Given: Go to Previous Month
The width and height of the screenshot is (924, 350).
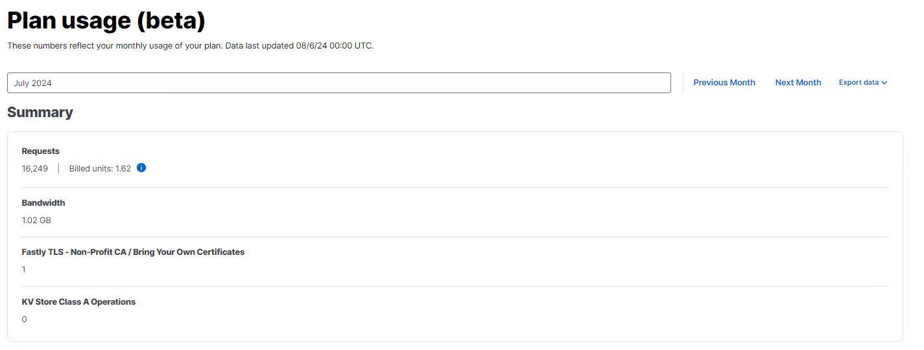Looking at the screenshot, I should pyautogui.click(x=724, y=83).
